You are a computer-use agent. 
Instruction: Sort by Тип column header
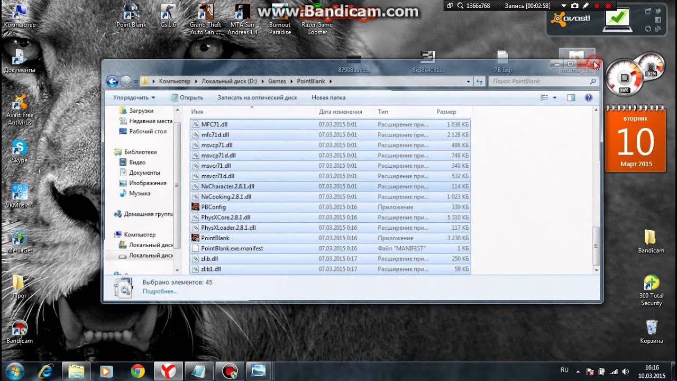coord(404,112)
